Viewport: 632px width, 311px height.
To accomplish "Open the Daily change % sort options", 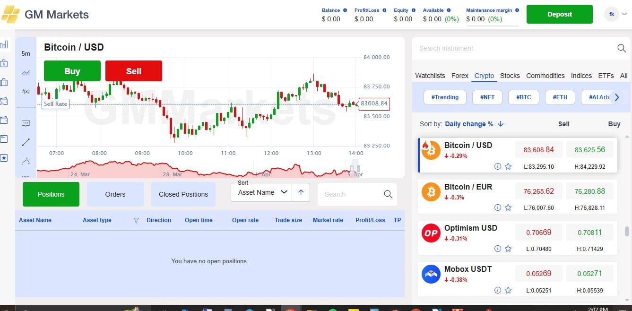I will [469, 124].
